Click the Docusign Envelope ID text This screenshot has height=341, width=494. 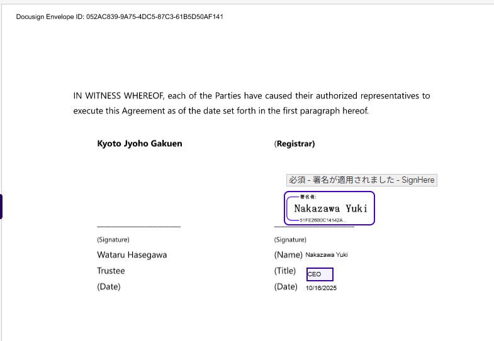(x=120, y=16)
